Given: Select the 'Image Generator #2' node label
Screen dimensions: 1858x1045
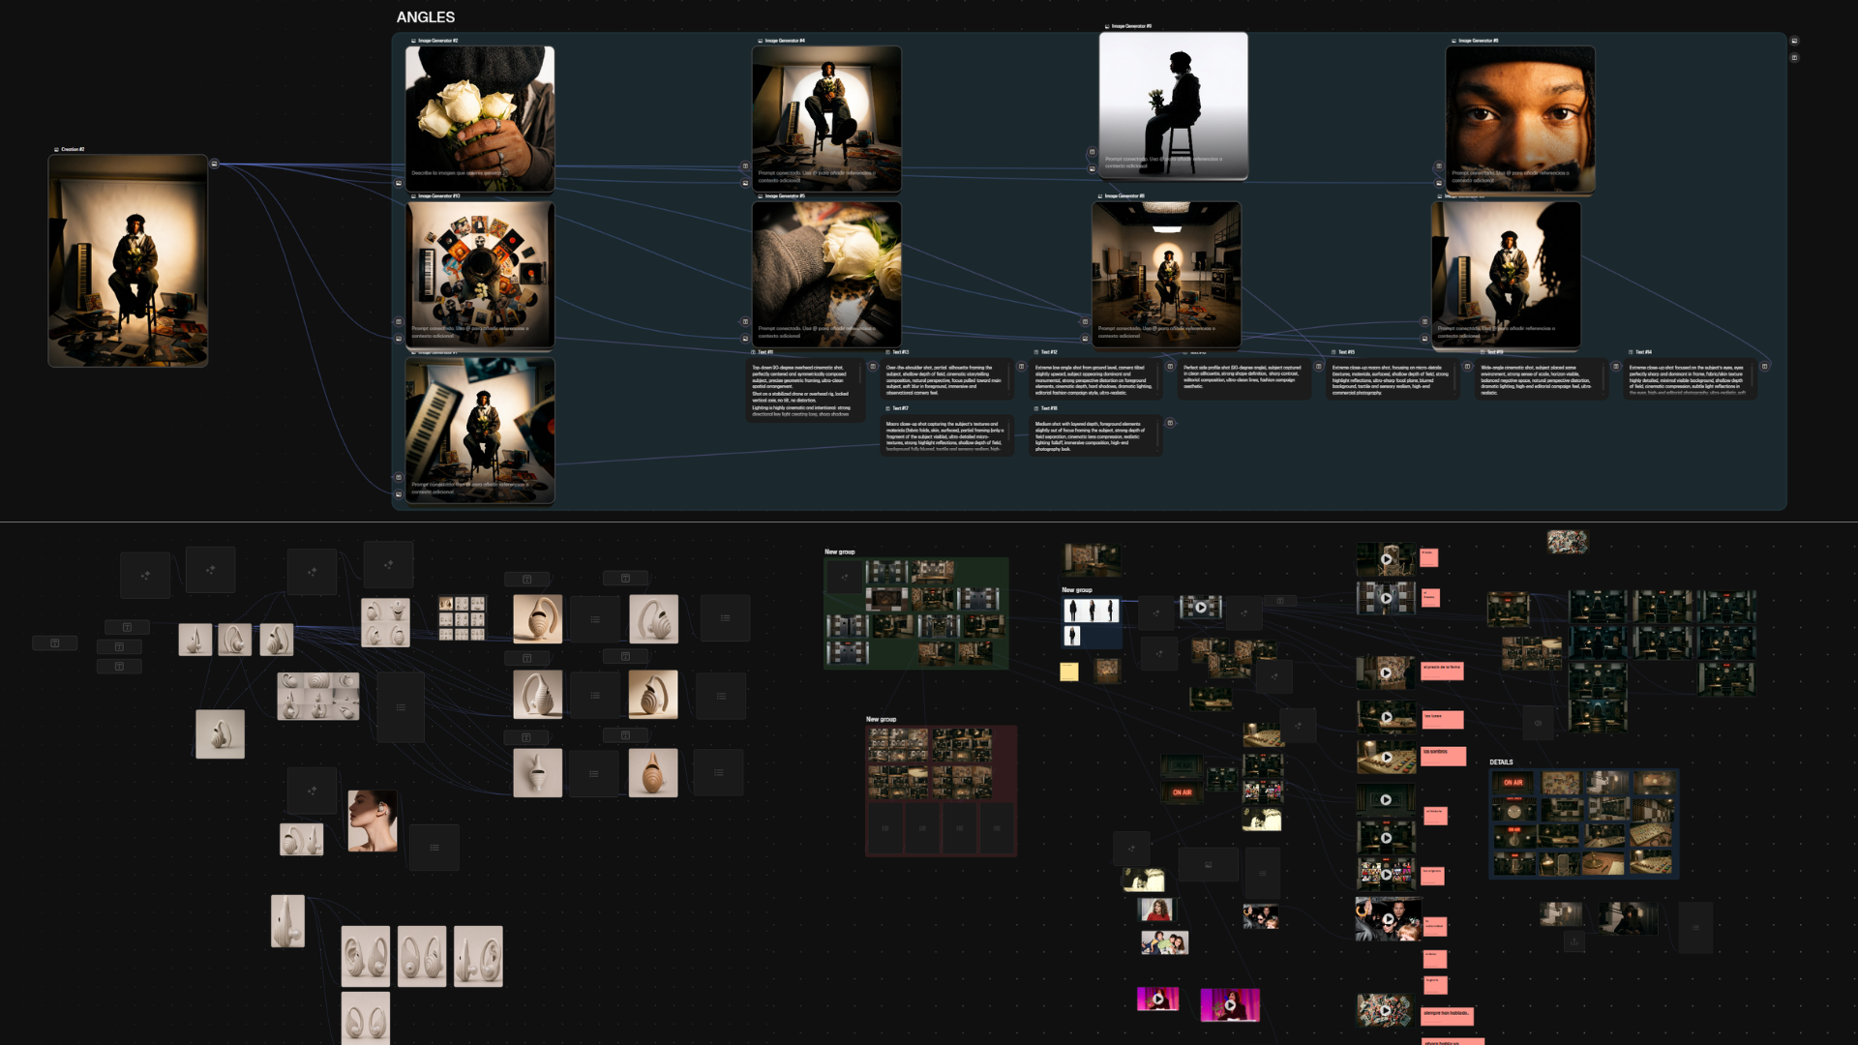Looking at the screenshot, I should pos(437,41).
